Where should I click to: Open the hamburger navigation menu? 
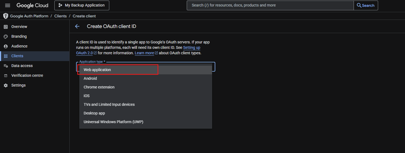coord(8,5)
